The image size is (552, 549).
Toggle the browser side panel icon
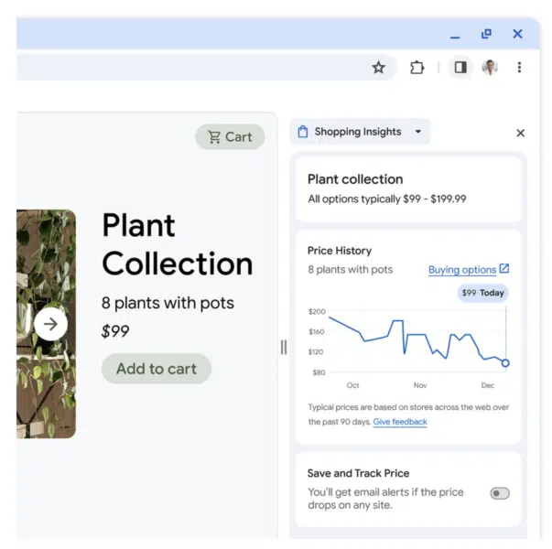point(460,67)
